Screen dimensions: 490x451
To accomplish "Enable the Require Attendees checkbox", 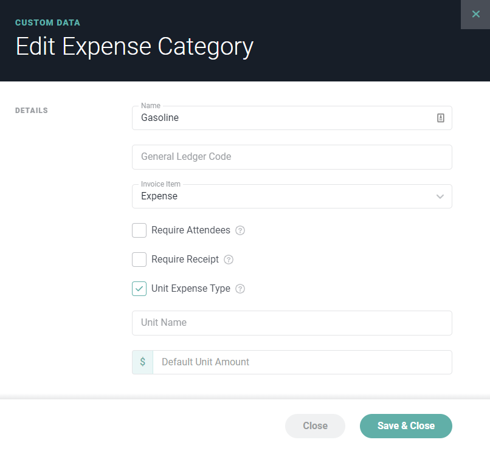I will click(x=139, y=230).
